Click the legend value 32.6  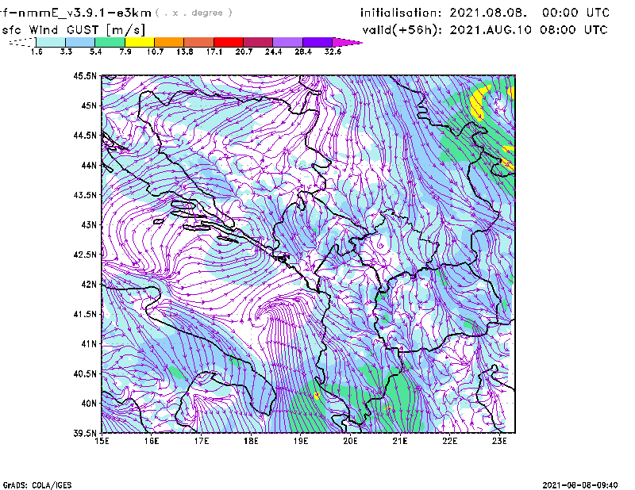pos(333,52)
